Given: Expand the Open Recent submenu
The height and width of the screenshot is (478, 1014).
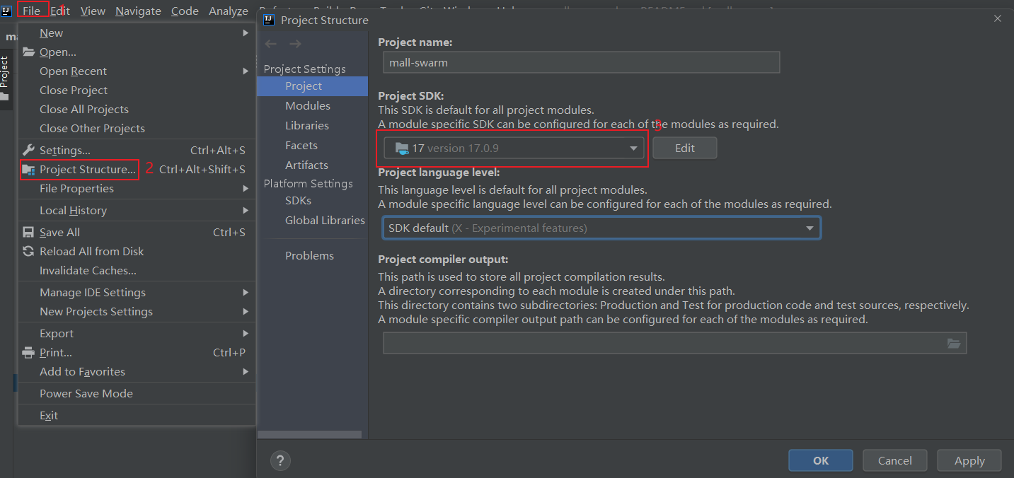Looking at the screenshot, I should pos(137,71).
